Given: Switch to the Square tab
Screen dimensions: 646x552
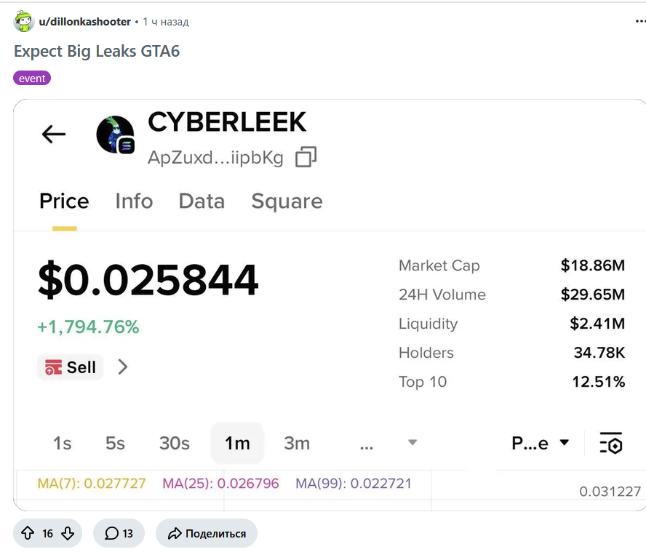Looking at the screenshot, I should [287, 201].
